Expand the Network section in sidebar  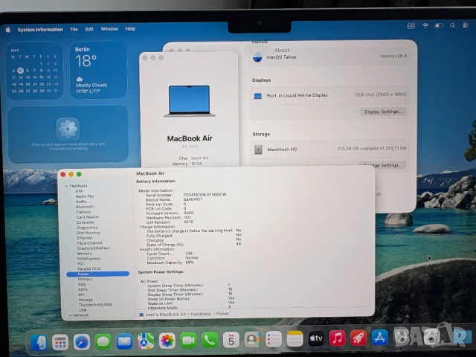71,315
